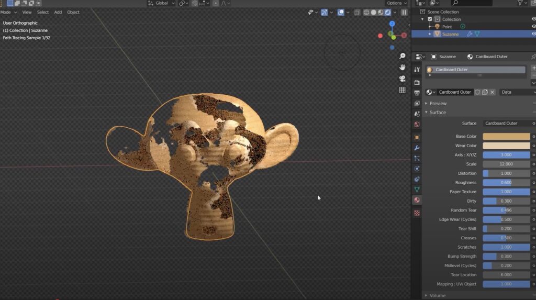The image size is (536, 300).
Task: Open the Add menu
Action: point(58,13)
